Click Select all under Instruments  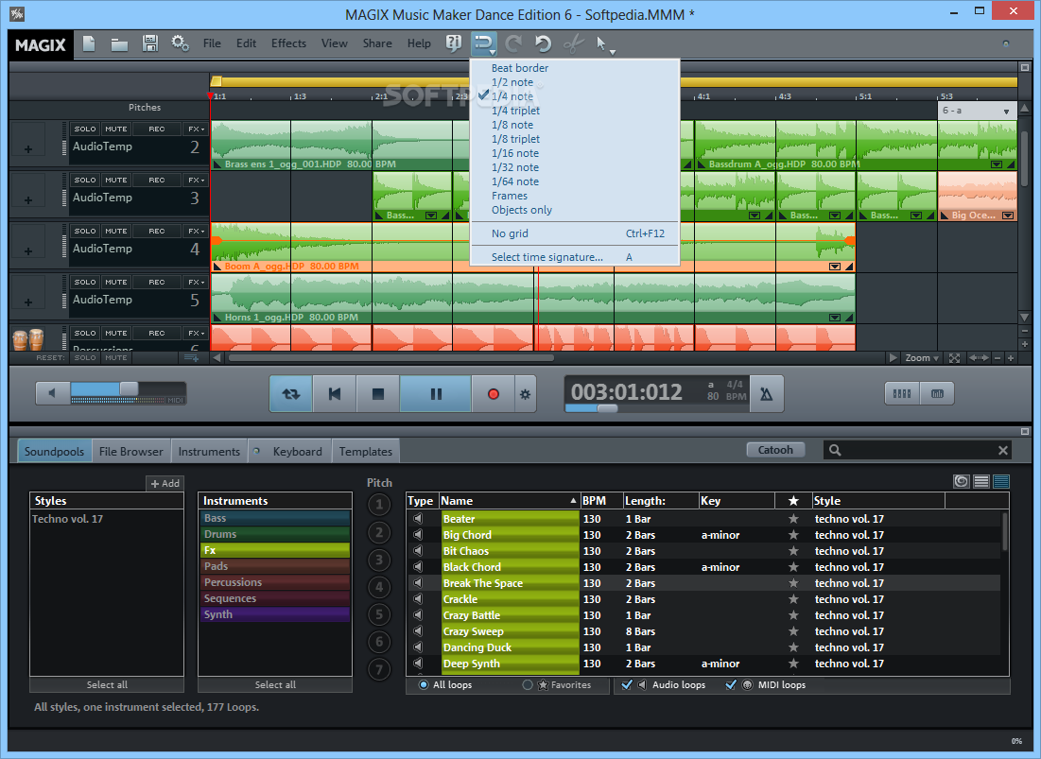tap(275, 684)
